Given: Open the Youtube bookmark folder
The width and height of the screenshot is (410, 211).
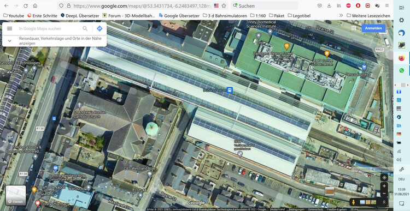Looking at the screenshot, I should click(14, 16).
